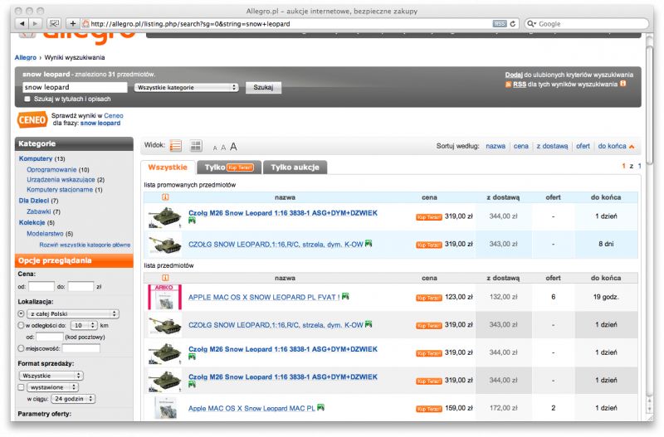The width and height of the screenshot is (664, 437).
Task: Sort results by nazwa
Action: pyautogui.click(x=496, y=146)
